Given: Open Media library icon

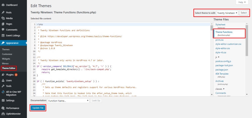Looking at the screenshot, I should tap(3, 18).
